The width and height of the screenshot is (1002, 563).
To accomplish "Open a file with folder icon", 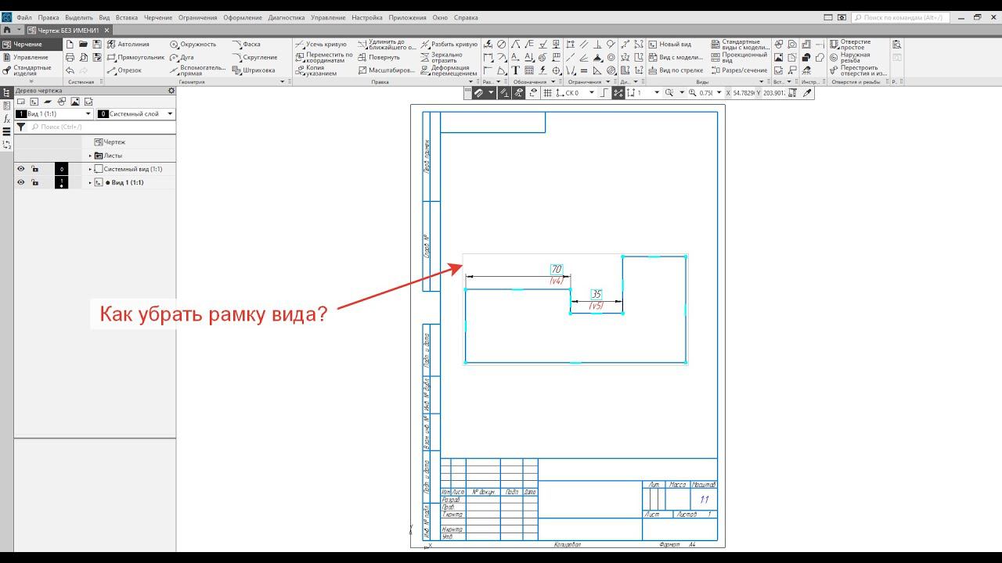I will click(84, 45).
